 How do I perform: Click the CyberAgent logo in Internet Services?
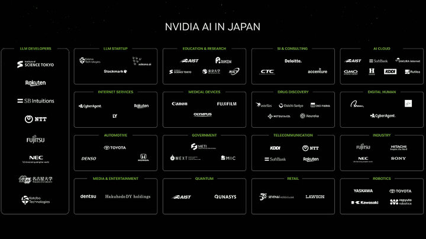point(90,106)
